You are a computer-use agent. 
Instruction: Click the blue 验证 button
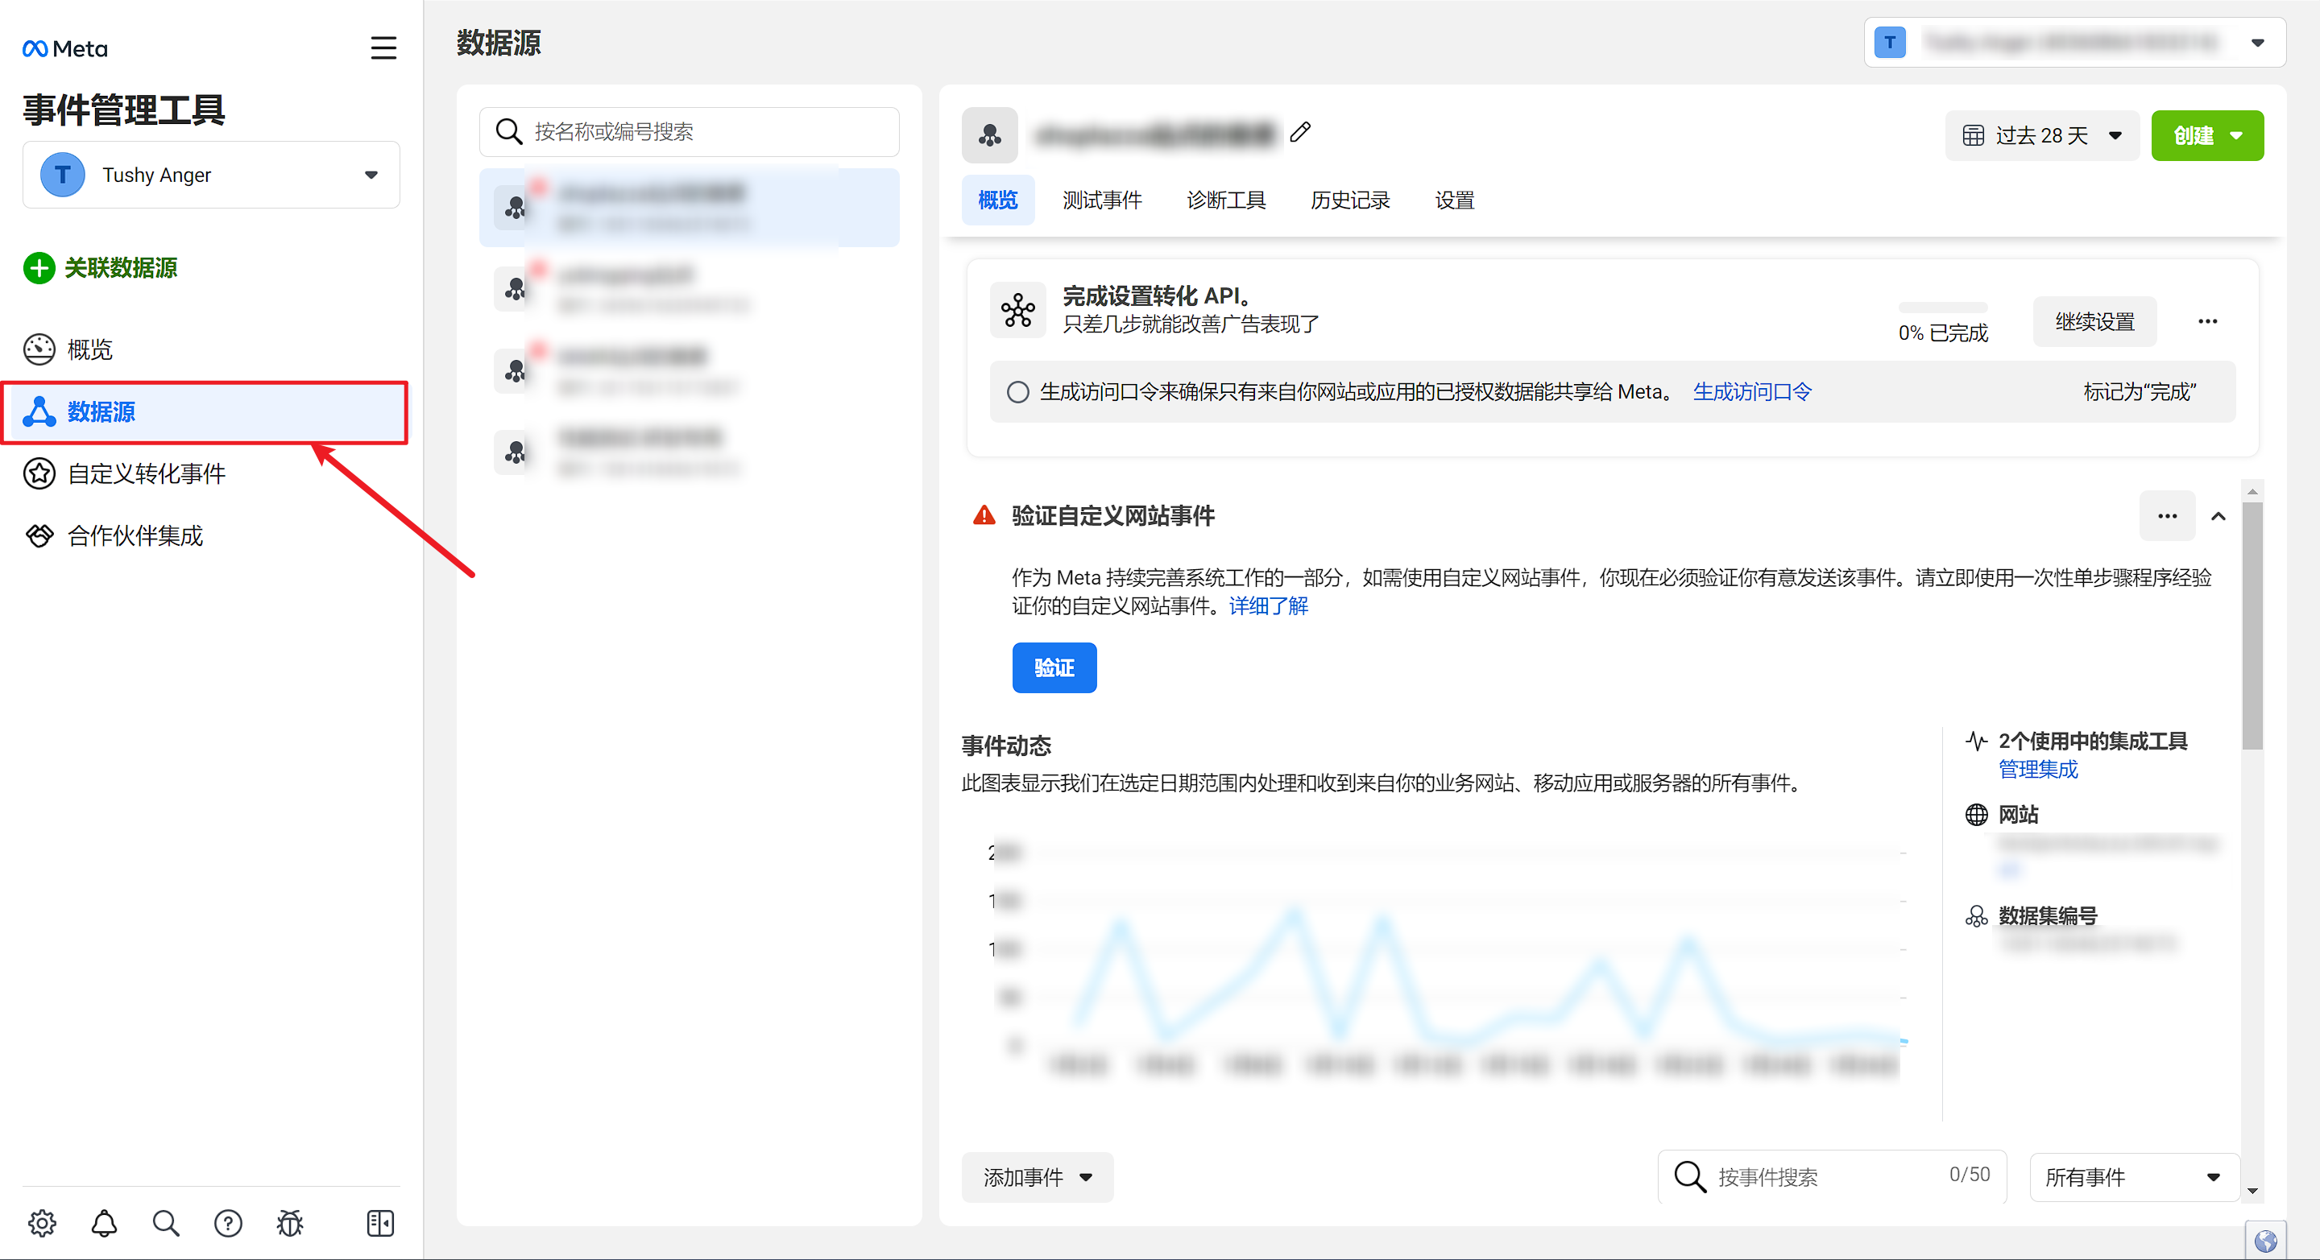coord(1054,667)
